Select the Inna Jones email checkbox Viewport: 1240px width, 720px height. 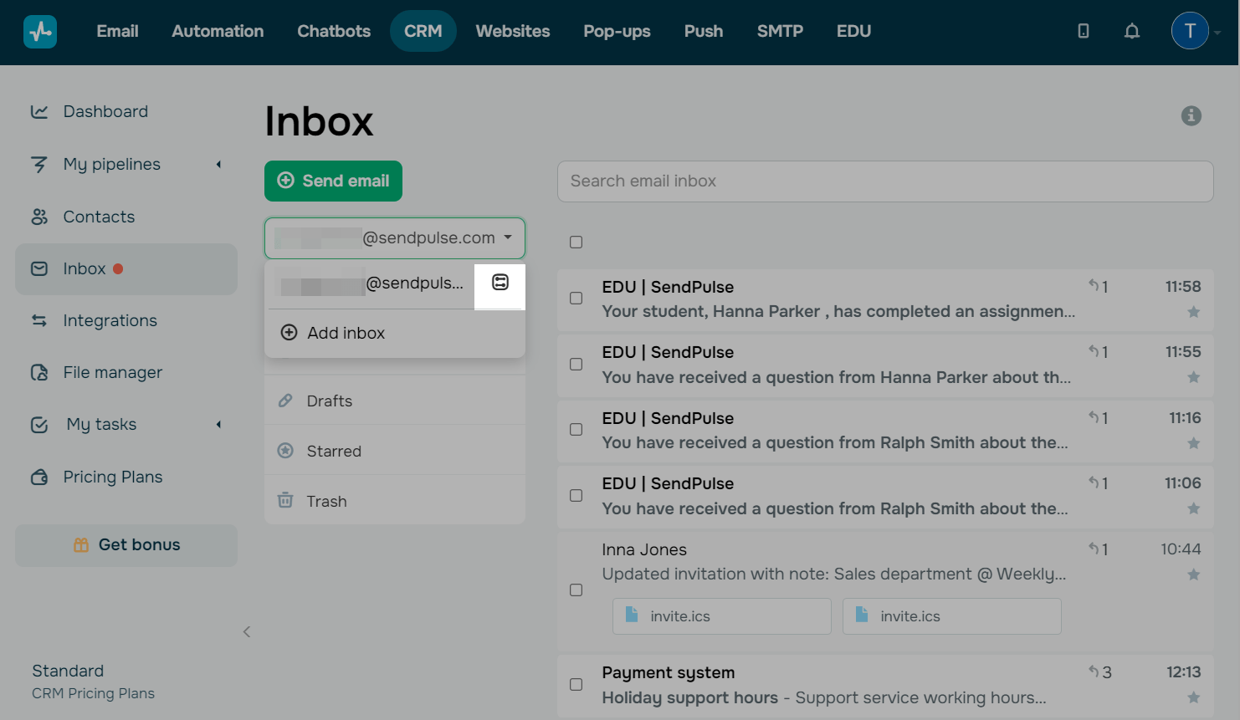[x=576, y=590]
